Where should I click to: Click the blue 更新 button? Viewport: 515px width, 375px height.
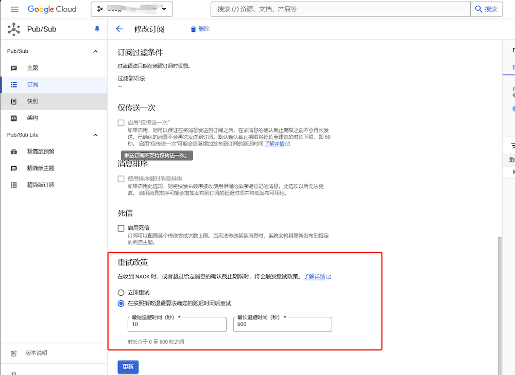coord(128,367)
